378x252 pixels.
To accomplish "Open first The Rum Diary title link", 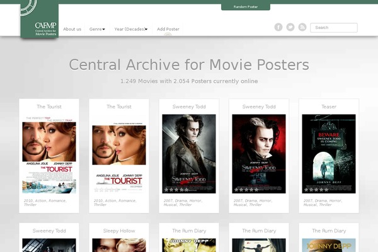I will 189,231.
